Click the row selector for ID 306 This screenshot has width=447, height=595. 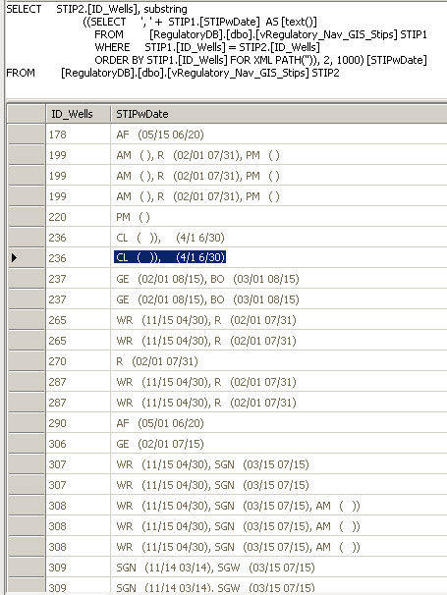[27, 444]
